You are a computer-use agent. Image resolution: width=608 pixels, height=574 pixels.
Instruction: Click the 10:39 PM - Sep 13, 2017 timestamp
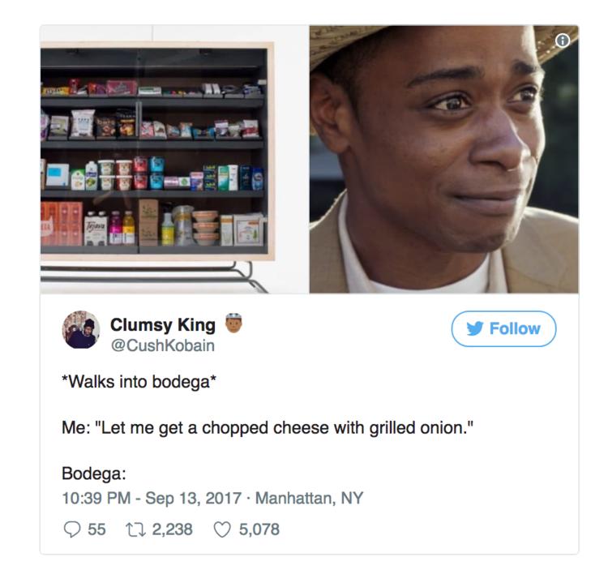tap(152, 498)
